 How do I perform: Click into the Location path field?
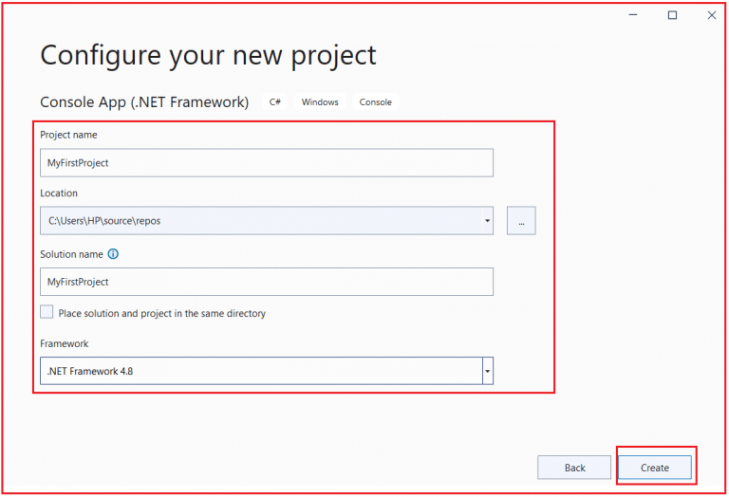coord(261,221)
